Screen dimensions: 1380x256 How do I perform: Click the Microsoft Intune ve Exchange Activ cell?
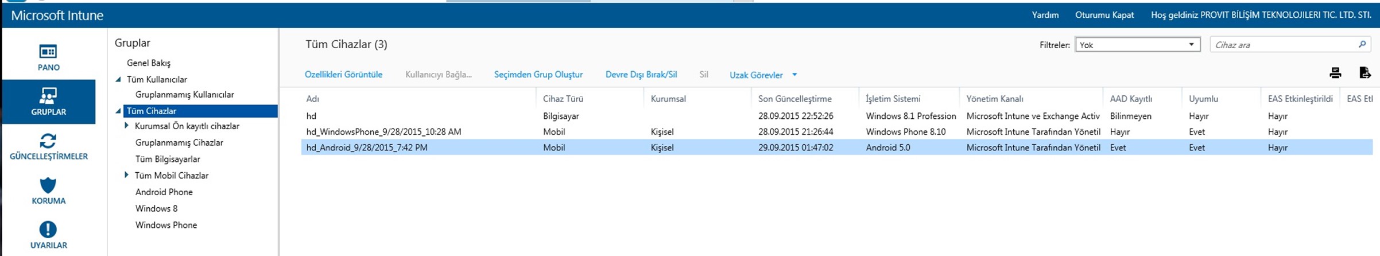click(1033, 116)
